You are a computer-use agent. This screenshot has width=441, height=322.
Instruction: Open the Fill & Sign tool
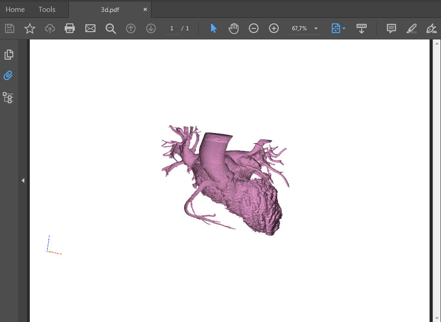click(431, 28)
